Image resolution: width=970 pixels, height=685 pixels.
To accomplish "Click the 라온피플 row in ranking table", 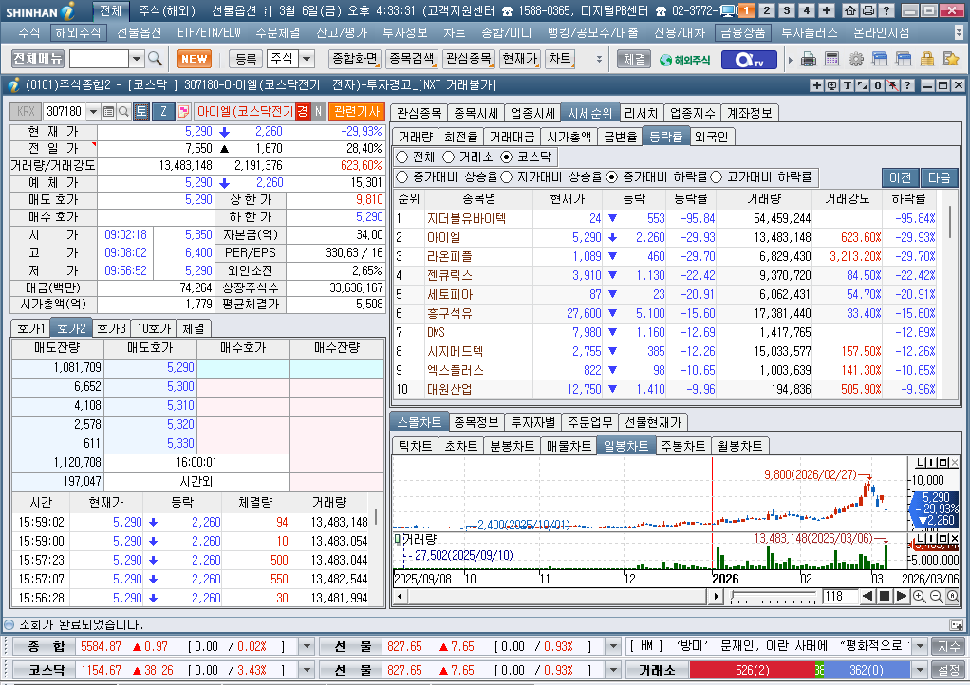I will coord(667,256).
